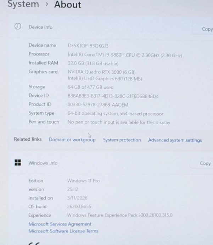The image size is (213, 245).
Task: Click the Storage label
Action: point(37,87)
